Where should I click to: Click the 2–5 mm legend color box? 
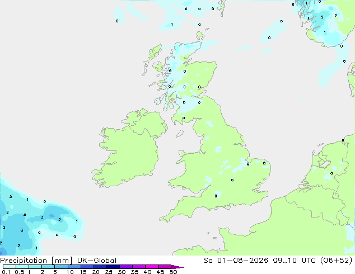coord(48,267)
